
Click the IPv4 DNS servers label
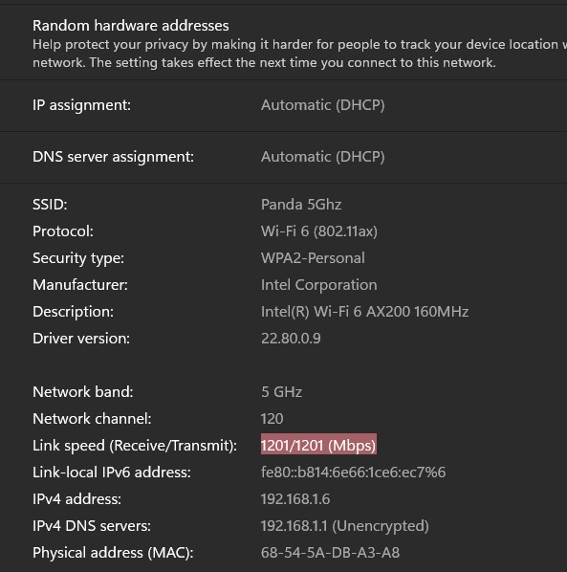(92, 526)
